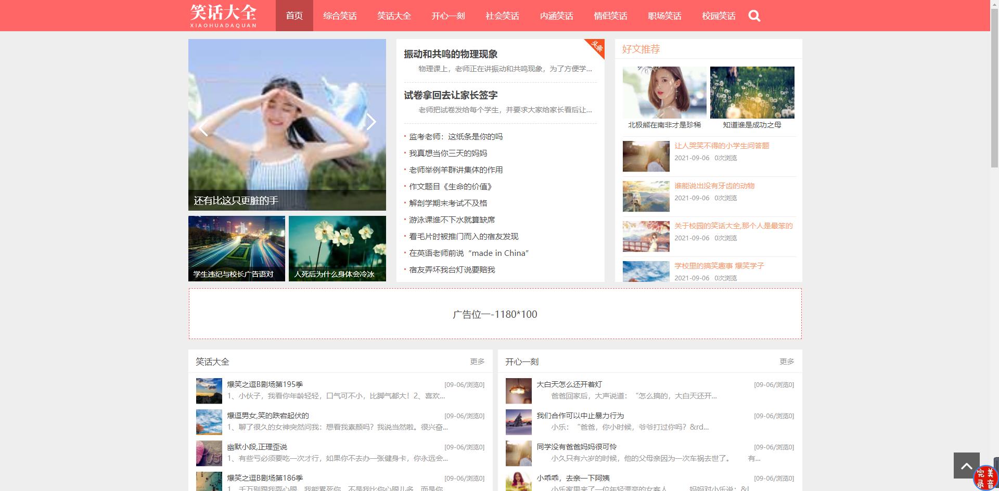Click thumbnail beside 大白天怎么还开着灯
This screenshot has width=999, height=491.
(519, 391)
